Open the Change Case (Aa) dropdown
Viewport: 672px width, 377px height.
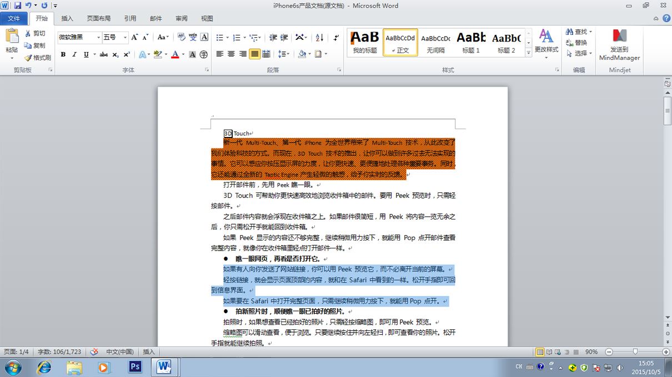point(163,37)
